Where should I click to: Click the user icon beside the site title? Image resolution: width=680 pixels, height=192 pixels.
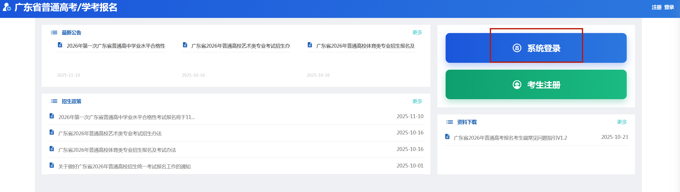pyautogui.click(x=7, y=7)
